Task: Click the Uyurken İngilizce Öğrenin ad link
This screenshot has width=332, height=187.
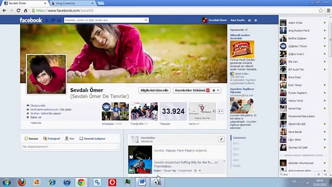Action: (242, 90)
